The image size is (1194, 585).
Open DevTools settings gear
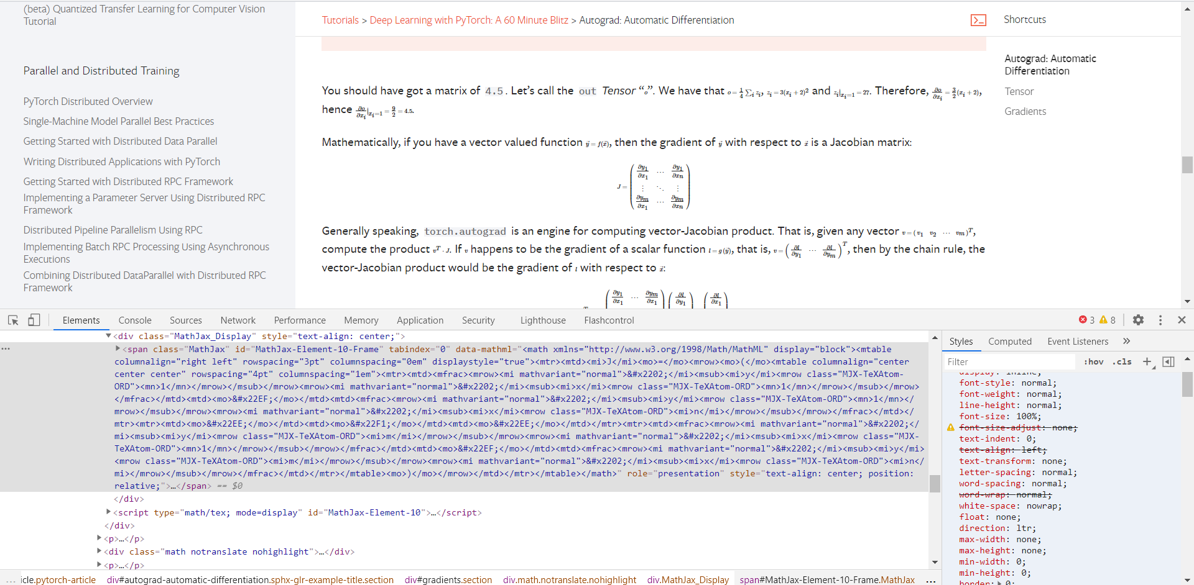pyautogui.click(x=1138, y=320)
